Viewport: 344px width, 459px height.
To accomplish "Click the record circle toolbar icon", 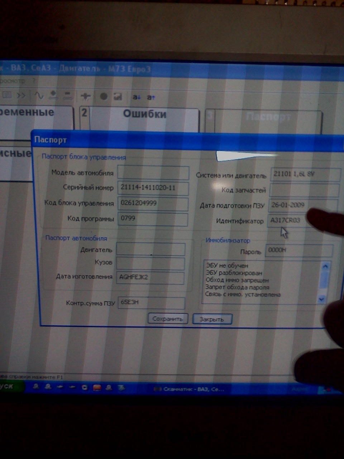I will coord(104,96).
